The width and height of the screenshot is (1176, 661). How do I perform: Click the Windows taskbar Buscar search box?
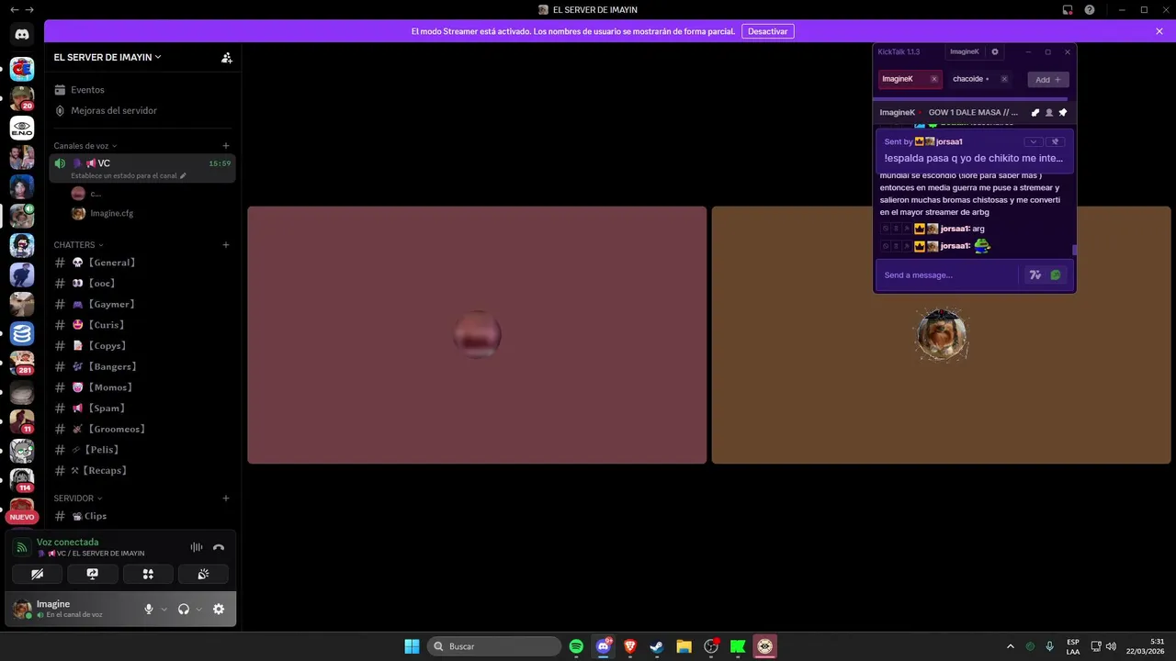point(496,646)
